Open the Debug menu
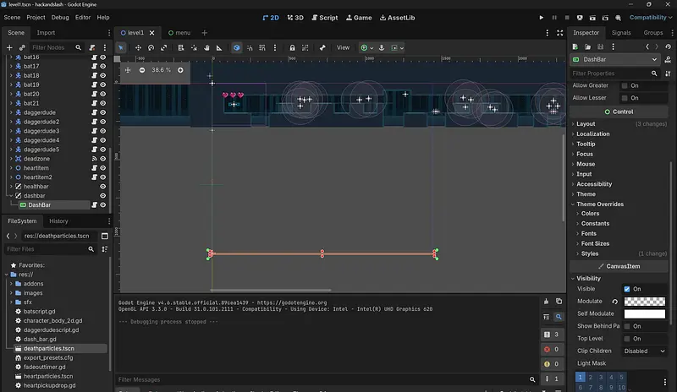Viewport: 677px width, 392px height. (60, 17)
